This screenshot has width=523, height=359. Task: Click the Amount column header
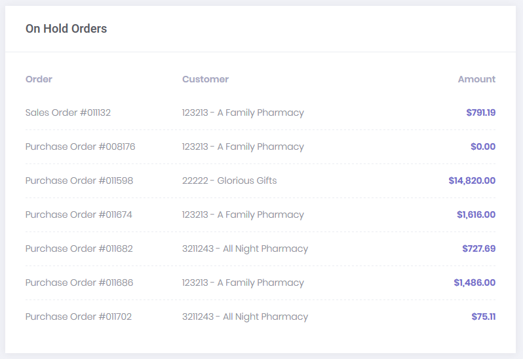[476, 79]
